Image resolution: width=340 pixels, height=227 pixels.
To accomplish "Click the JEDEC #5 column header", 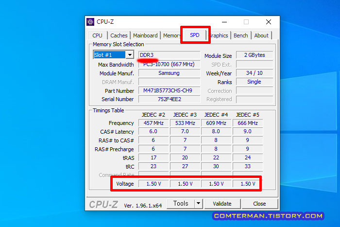I will tap(247, 115).
